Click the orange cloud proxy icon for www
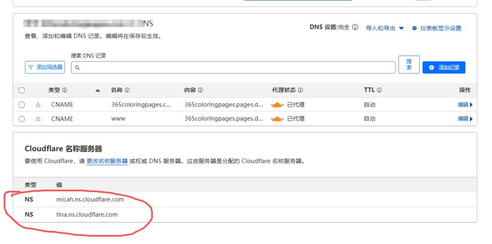The height and width of the screenshot is (244, 492). point(277,119)
